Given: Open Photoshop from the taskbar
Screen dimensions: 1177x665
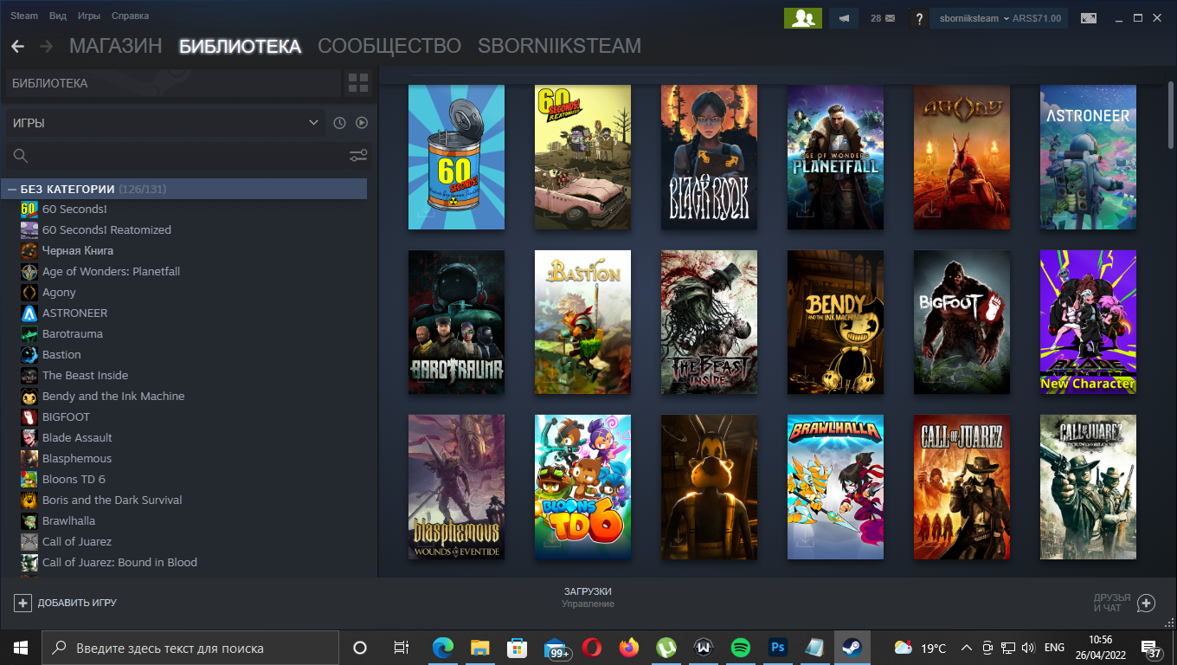Looking at the screenshot, I should 777,648.
